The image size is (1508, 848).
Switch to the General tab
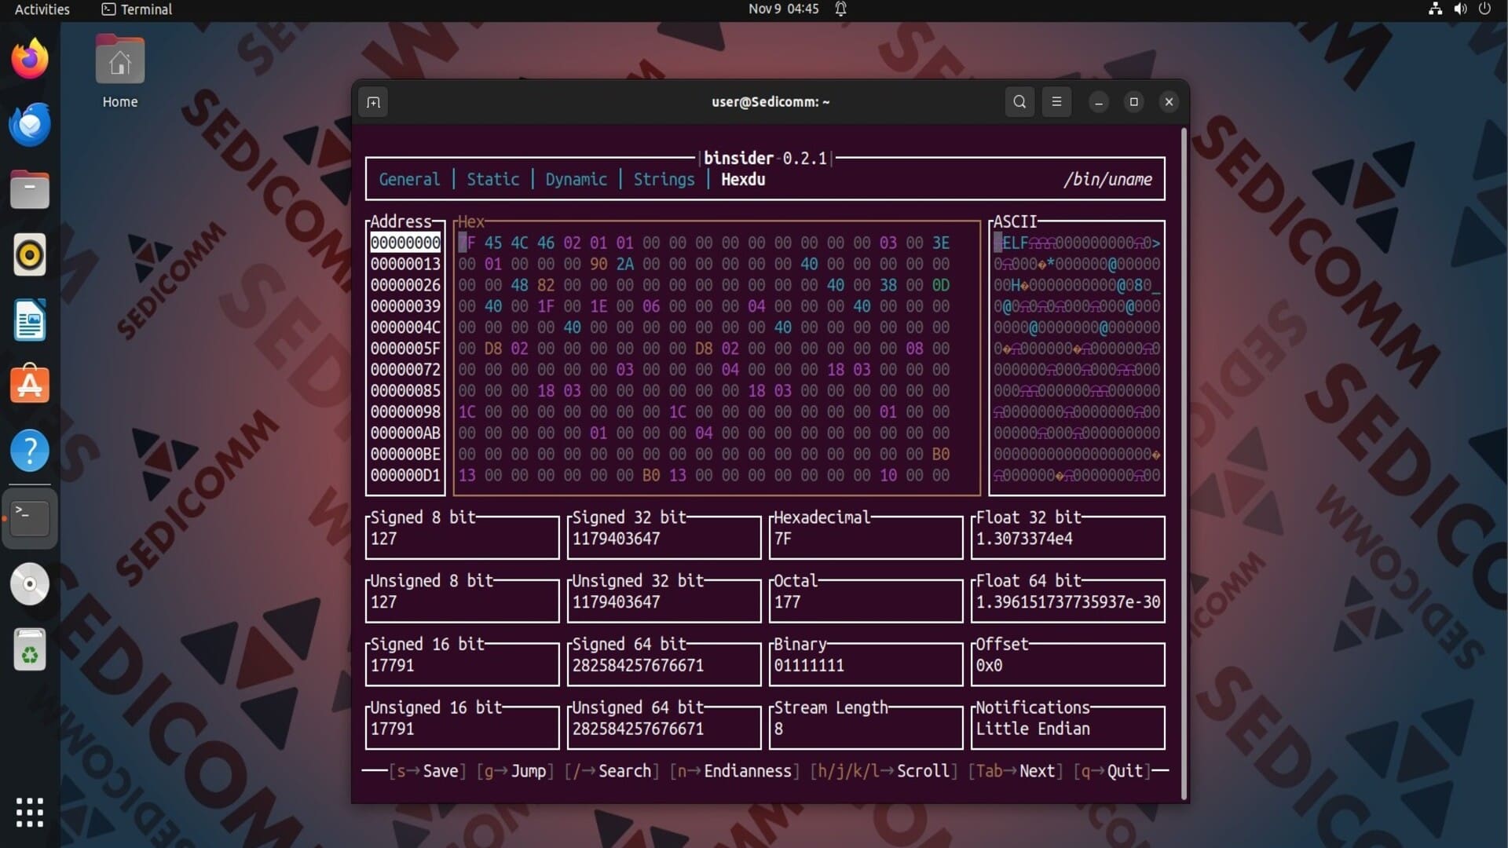409,180
